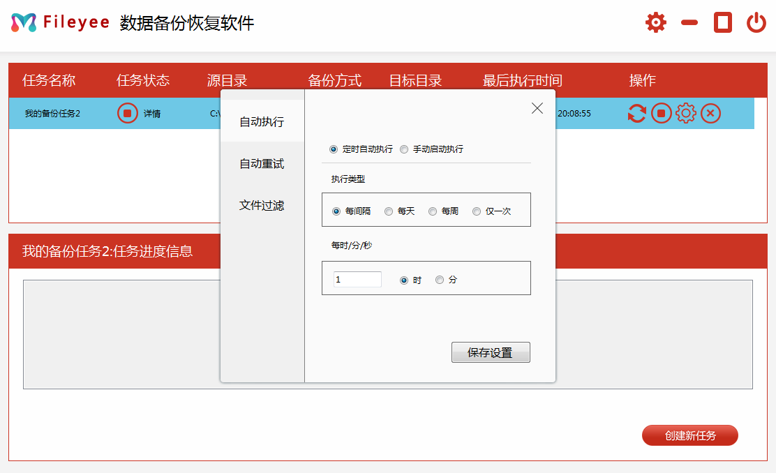
Task: Choose 仅一次 execution type
Action: pyautogui.click(x=477, y=211)
